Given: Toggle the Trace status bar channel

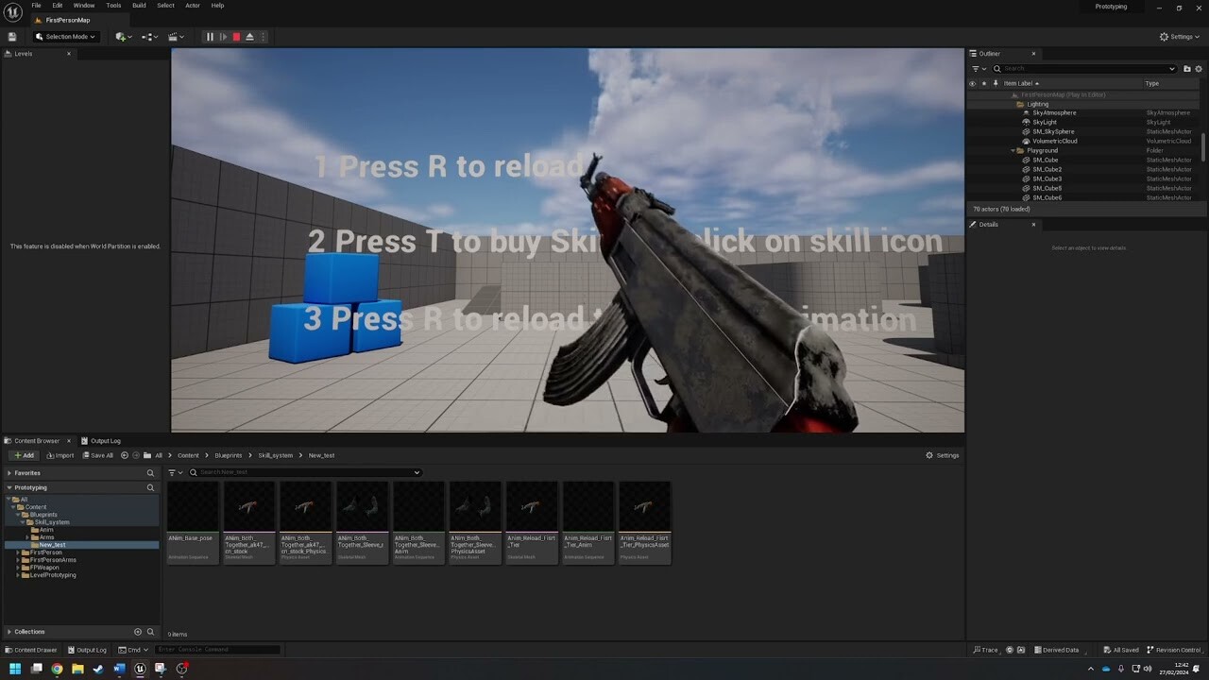Looking at the screenshot, I should click(x=985, y=650).
